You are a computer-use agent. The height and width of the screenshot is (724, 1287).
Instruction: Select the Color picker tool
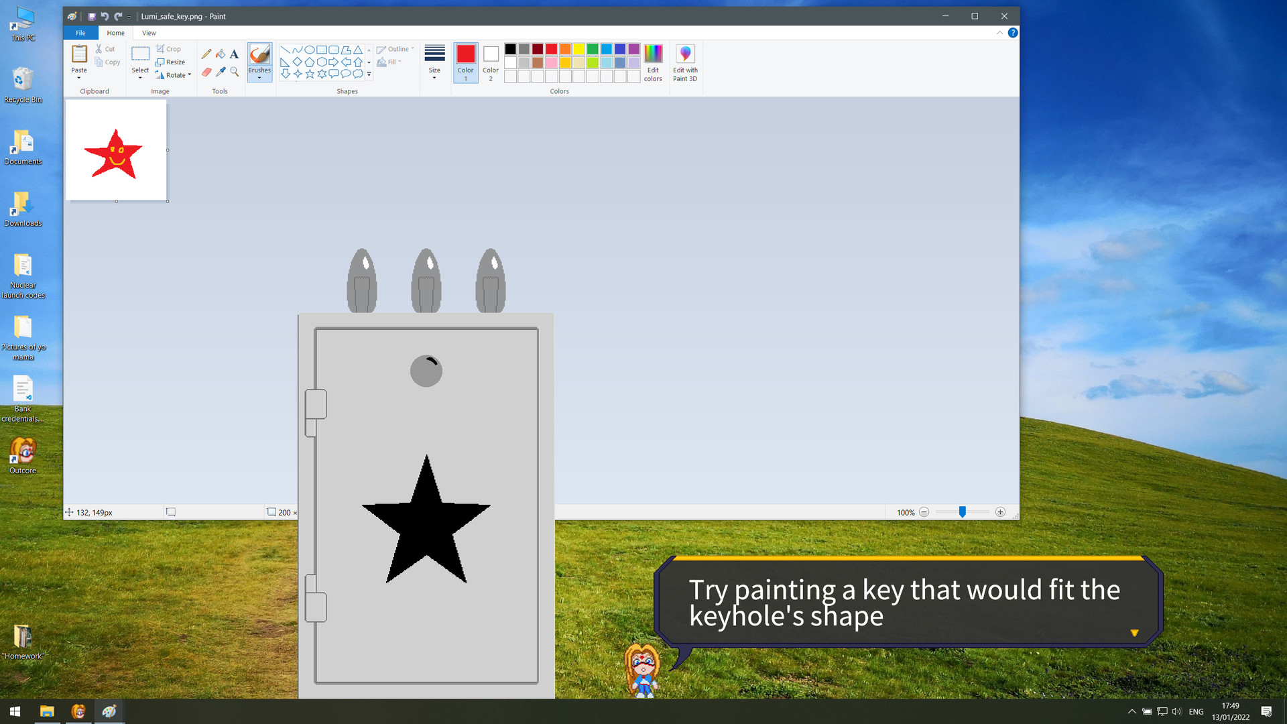pos(221,72)
